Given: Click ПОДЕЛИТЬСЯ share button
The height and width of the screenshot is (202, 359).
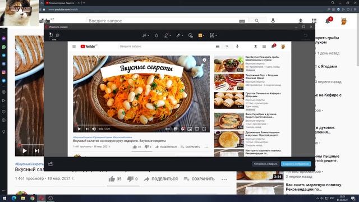Looking at the screenshot, I should click(x=161, y=179).
